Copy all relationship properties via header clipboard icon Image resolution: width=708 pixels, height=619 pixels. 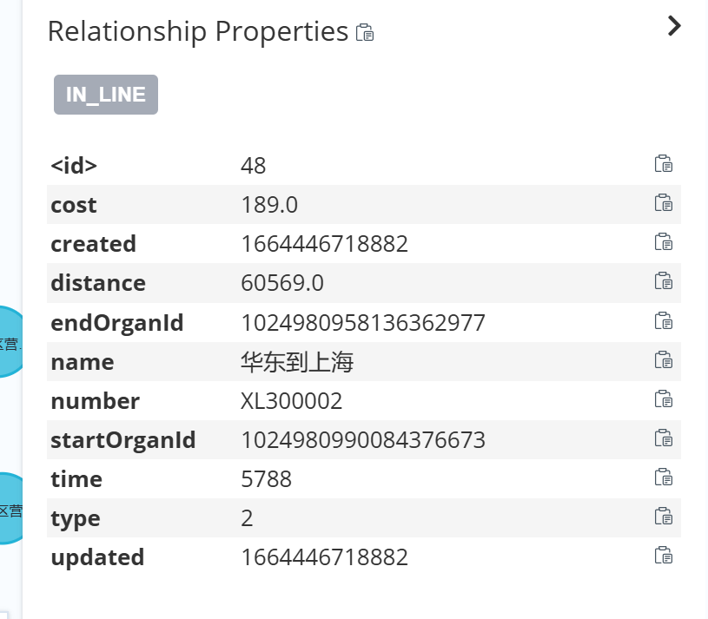(365, 33)
